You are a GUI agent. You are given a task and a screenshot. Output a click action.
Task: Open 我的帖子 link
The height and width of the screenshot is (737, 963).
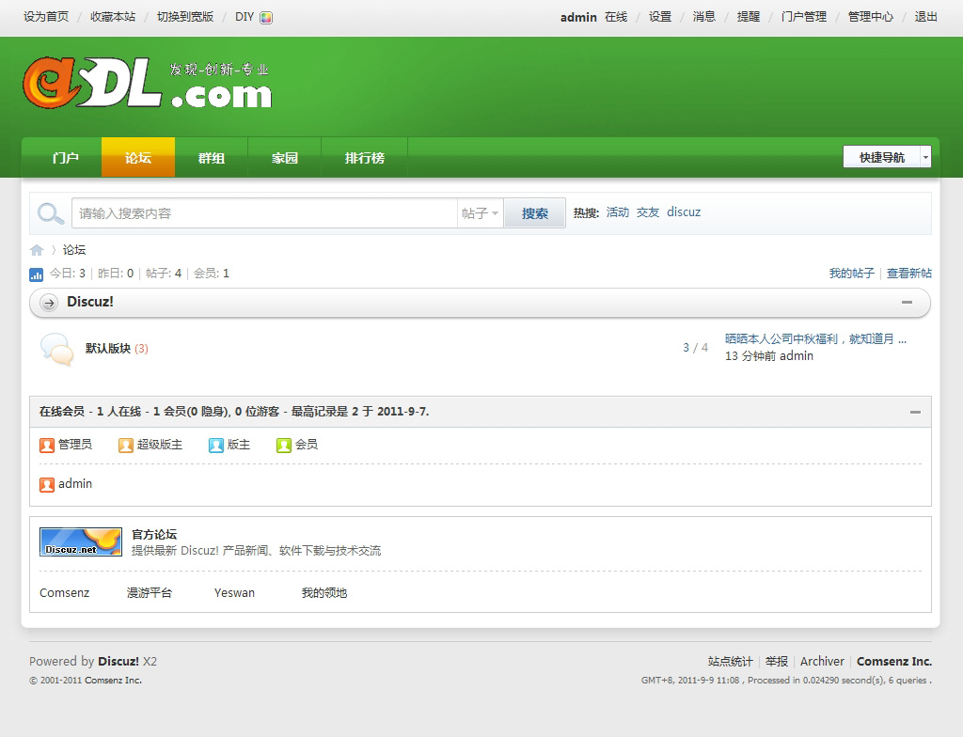pos(852,274)
